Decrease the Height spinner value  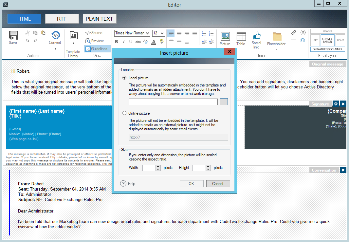tap(208, 169)
